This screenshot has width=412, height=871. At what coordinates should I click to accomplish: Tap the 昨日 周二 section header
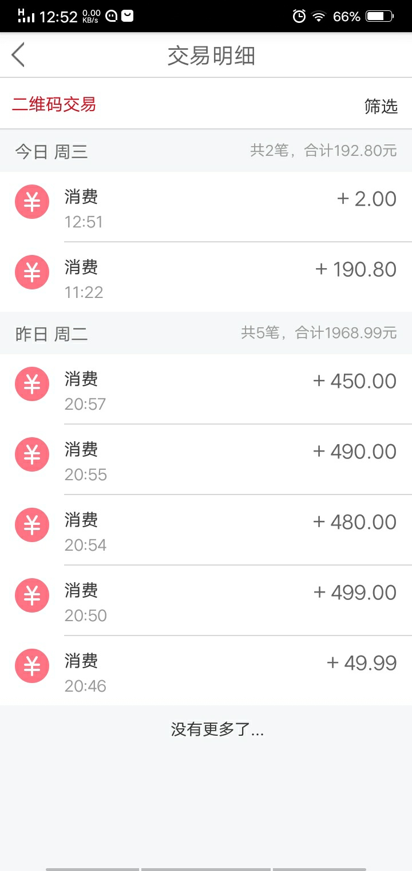(51, 334)
